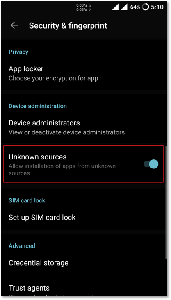Screen dimensions: 171x300
Task: Tap the Advanced section header
Action: [22, 245]
